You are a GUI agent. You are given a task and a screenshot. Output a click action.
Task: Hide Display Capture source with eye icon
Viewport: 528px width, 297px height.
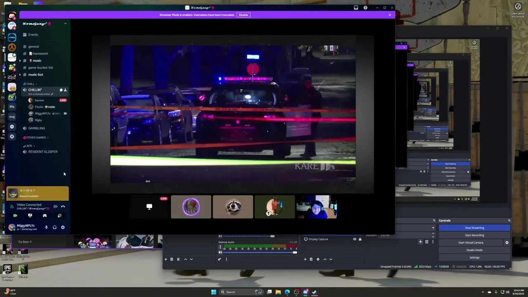click(354, 239)
